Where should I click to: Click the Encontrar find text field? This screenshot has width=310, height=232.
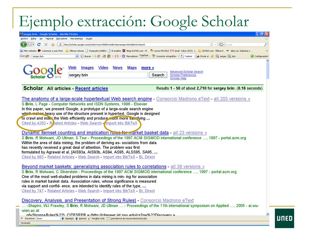point(48,218)
